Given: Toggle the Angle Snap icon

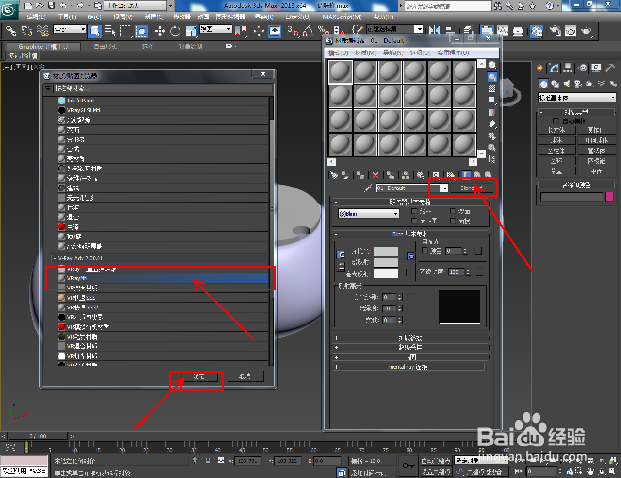Looking at the screenshot, I should (x=308, y=31).
